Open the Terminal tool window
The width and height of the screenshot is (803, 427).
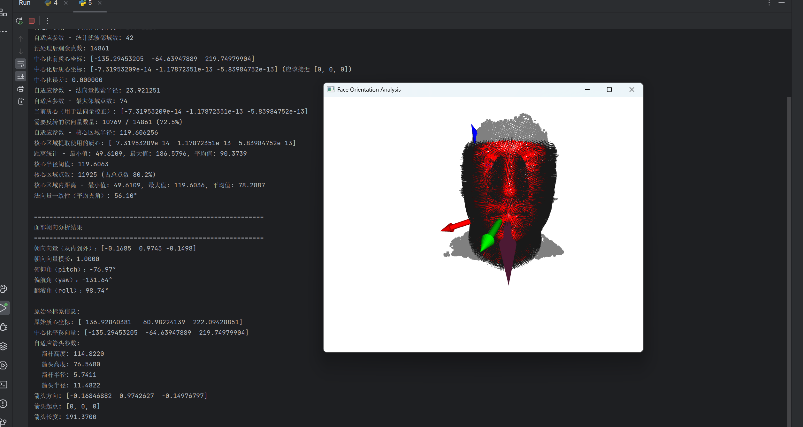coord(4,385)
